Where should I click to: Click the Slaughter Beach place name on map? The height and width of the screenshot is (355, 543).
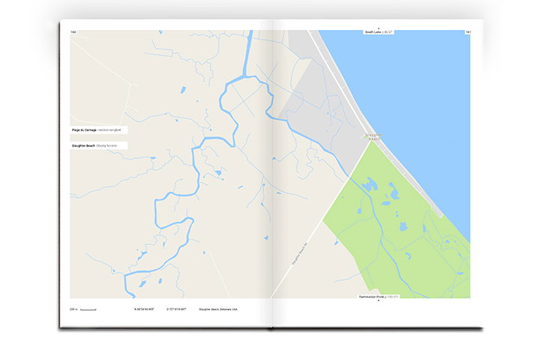tap(374, 137)
